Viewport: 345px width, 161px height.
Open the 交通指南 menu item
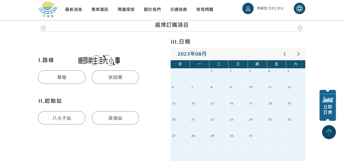point(178,9)
